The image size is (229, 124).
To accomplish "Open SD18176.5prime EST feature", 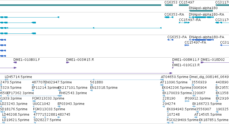I will click(2, 112).
